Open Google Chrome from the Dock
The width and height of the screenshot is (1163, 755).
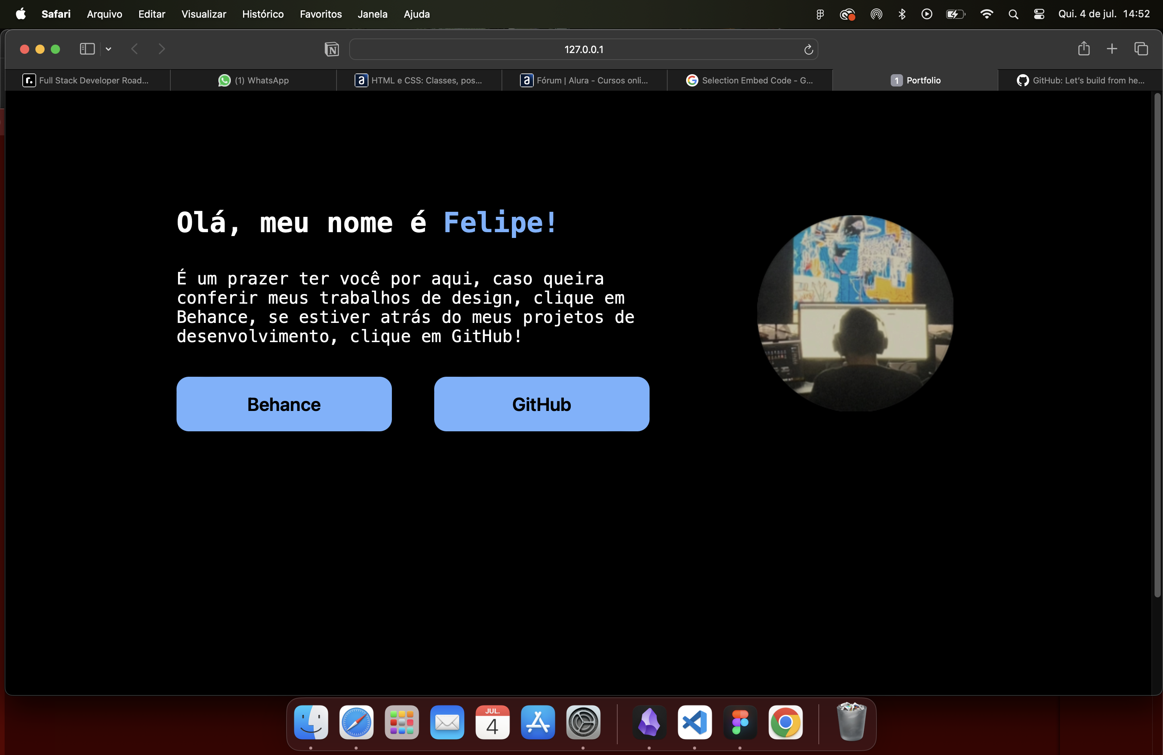pos(785,722)
